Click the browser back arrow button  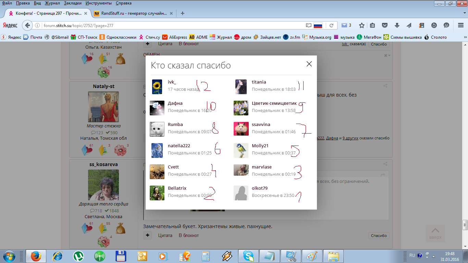[x=28, y=25]
